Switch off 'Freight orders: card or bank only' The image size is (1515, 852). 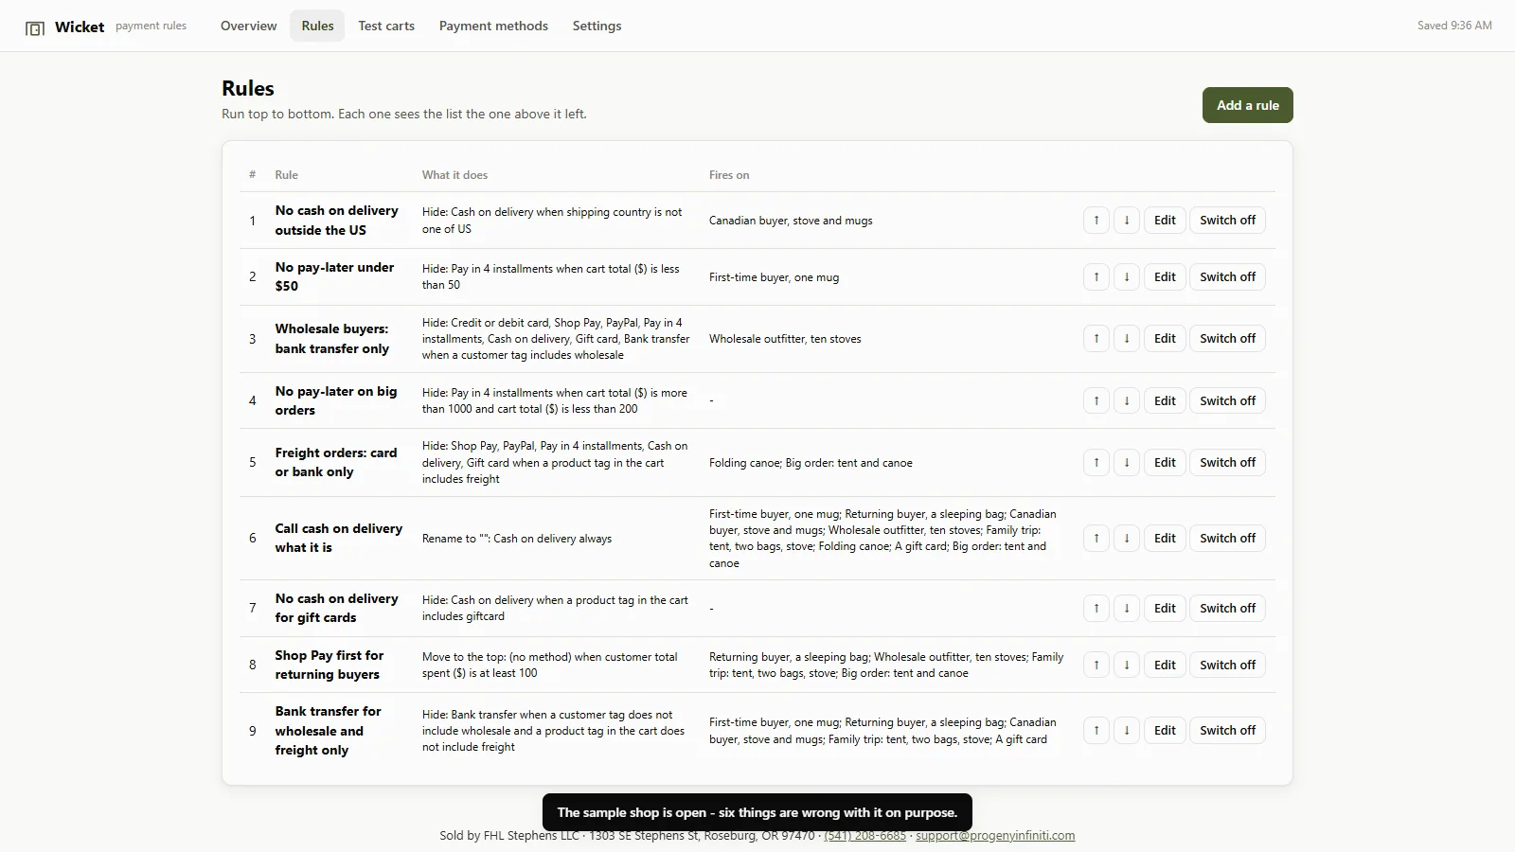[1227, 463]
